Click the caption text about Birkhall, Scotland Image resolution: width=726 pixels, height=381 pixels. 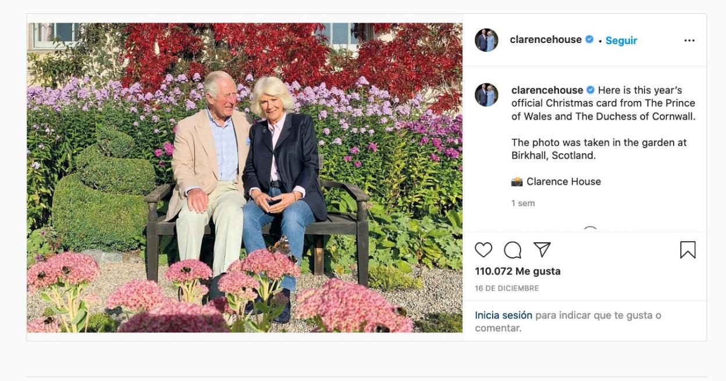[599, 149]
